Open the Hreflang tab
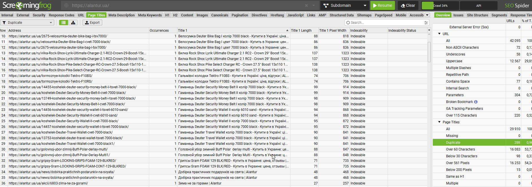Viewport: 532px width, 187px height. click(x=277, y=15)
